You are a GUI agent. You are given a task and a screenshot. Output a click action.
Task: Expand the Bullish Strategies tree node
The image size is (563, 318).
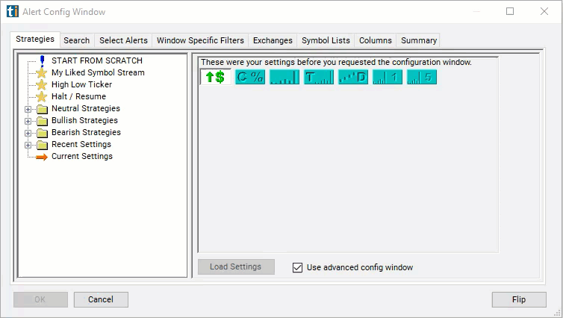click(x=28, y=121)
